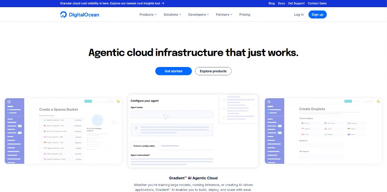Select Toronto flag in Choose Region
The height and width of the screenshot is (192, 387).
pyautogui.click(x=303, y=134)
